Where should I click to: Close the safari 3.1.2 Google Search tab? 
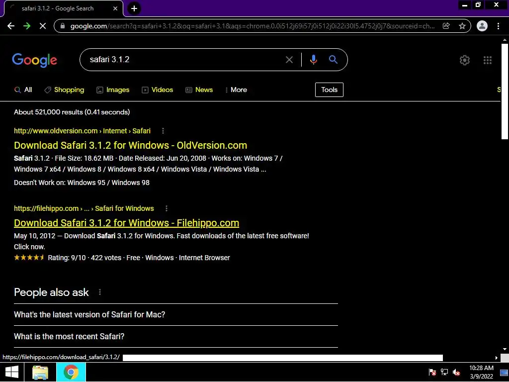115,8
